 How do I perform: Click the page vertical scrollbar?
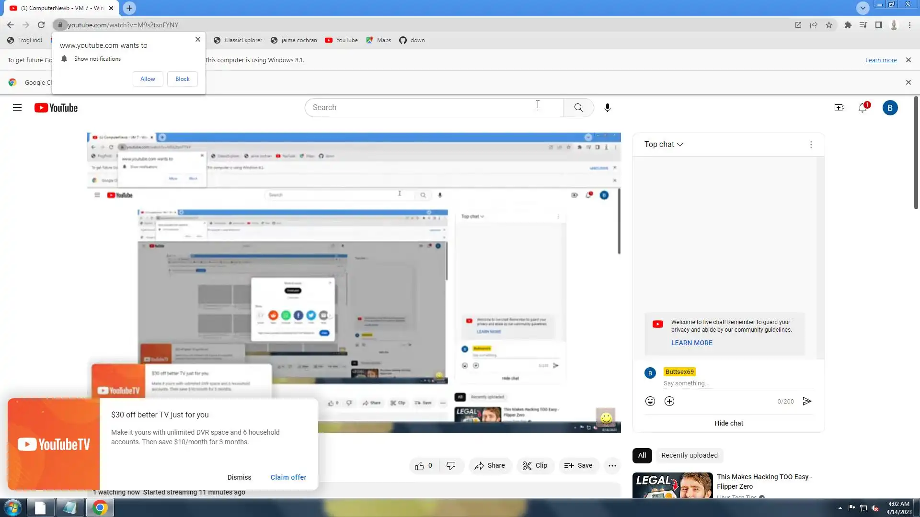pos(916,153)
